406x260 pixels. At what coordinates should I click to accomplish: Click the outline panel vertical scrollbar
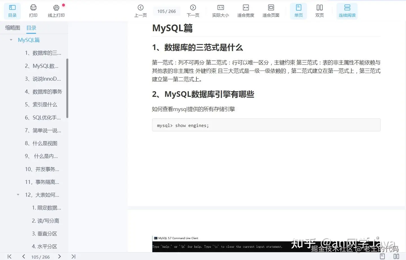click(67, 88)
